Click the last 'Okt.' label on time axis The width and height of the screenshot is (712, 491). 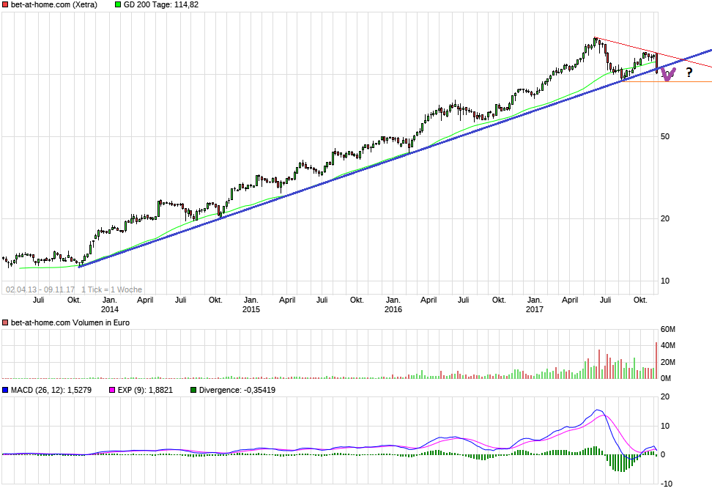[640, 300]
